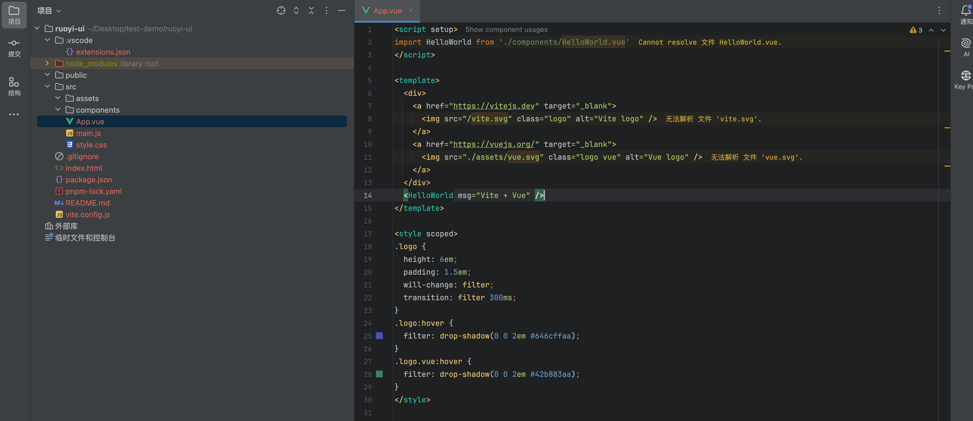This screenshot has height=421, width=973.
Task: Open the https://vuejs.org/ link in code
Action: pos(494,144)
